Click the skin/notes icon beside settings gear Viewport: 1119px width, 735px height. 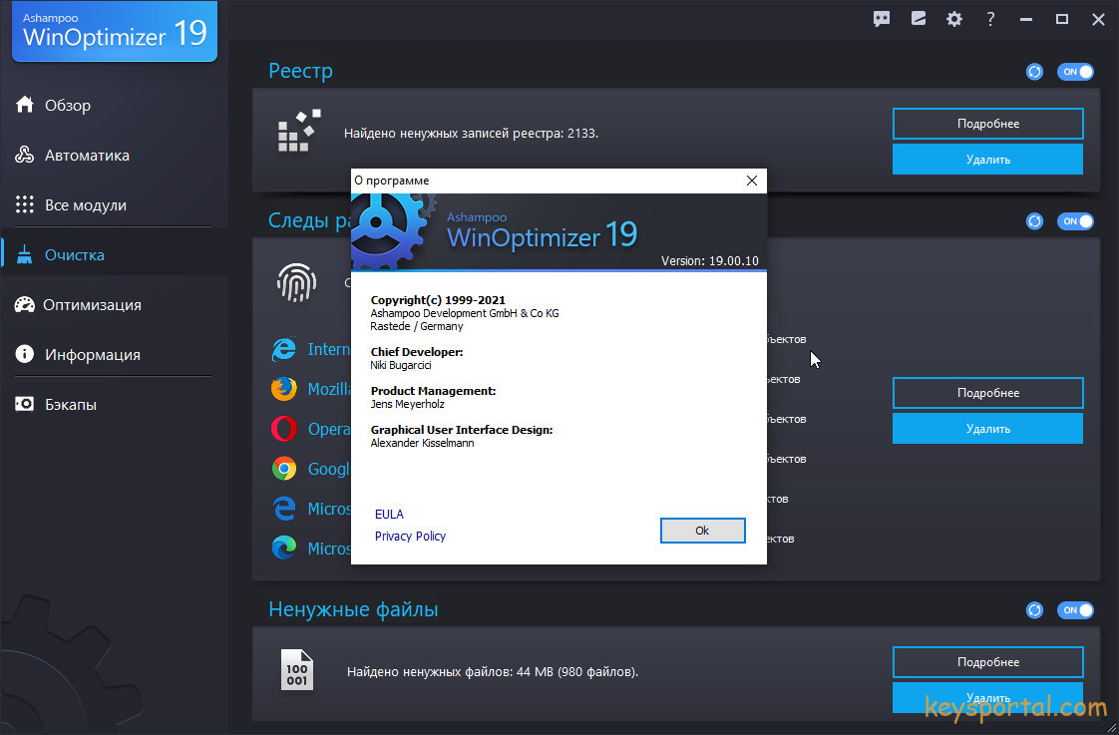(919, 18)
